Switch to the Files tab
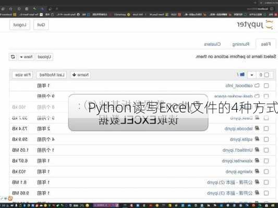The image size is (278, 208). [x=266, y=44]
